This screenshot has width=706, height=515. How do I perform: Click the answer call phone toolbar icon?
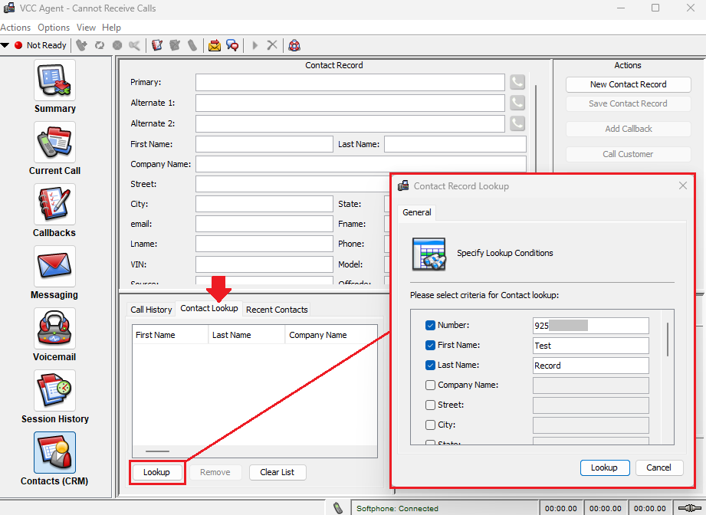coord(81,45)
